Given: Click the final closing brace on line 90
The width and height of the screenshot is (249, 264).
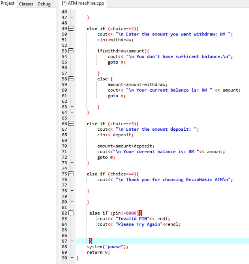Looking at the screenshot, I should coord(78,258).
